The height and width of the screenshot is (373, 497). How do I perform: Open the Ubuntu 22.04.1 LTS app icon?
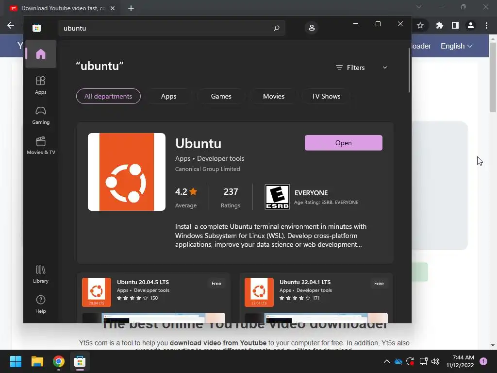coord(259,292)
